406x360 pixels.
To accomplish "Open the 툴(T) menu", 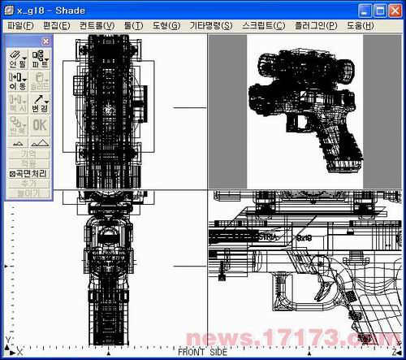I will pos(133,26).
